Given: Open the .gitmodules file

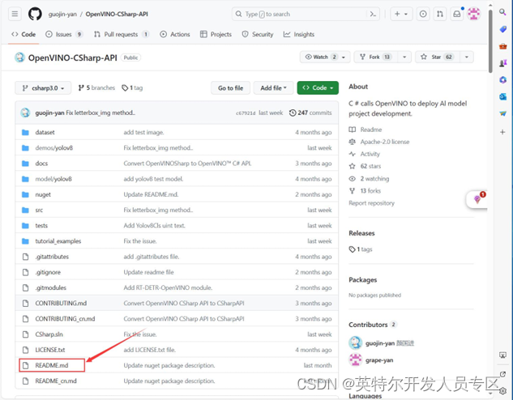Looking at the screenshot, I should coord(51,288).
